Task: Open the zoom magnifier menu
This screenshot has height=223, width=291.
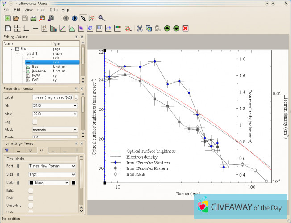Action: [x=102, y=18]
